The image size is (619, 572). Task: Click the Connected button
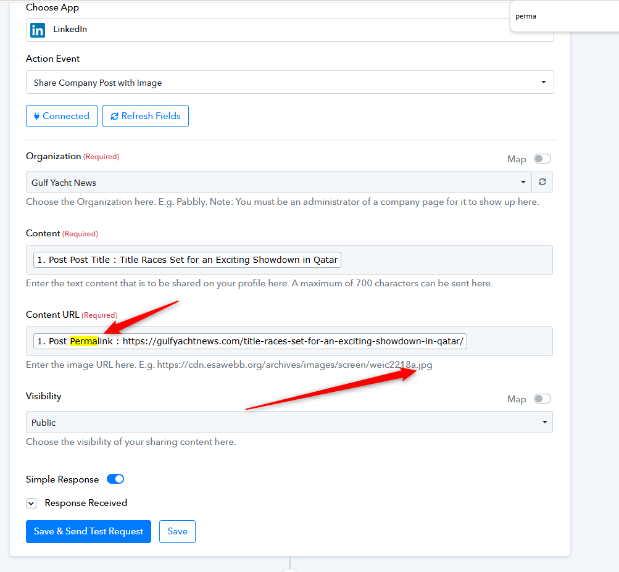point(62,116)
